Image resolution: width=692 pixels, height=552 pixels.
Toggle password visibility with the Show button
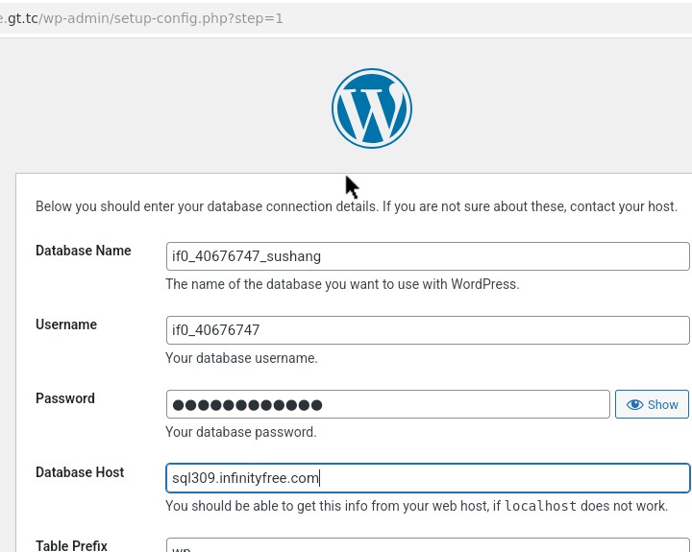point(653,404)
